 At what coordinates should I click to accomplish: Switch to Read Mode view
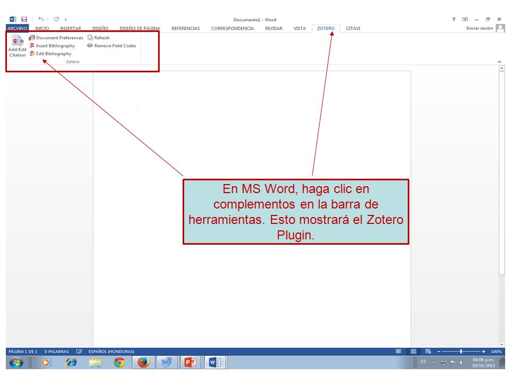tap(398, 352)
